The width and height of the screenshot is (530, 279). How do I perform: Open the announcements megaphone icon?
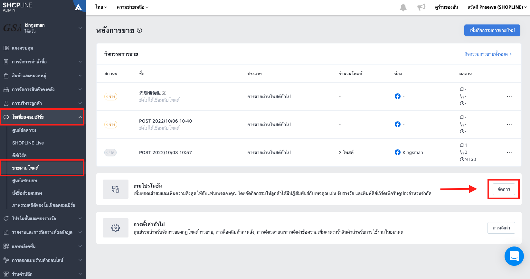click(x=421, y=7)
